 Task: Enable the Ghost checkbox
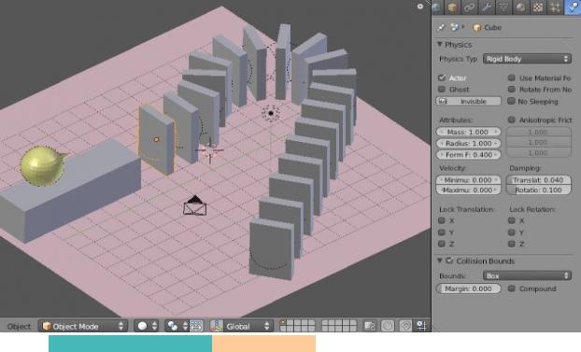(441, 90)
